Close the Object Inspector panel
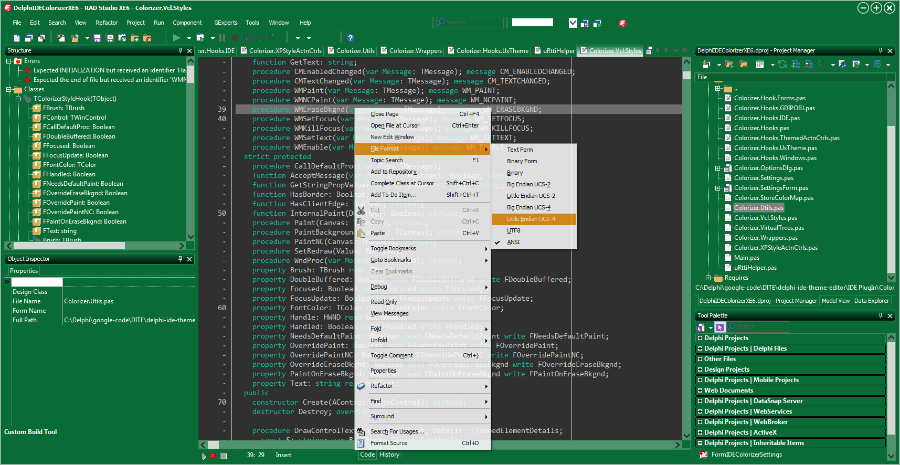Screen dimensions: 900x465 click(189, 259)
